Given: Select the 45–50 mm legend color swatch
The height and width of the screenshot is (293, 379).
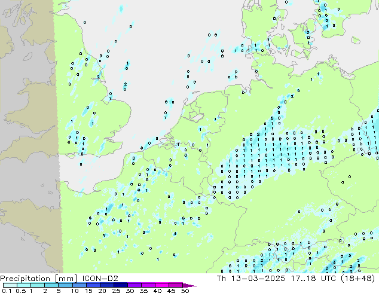Looking at the screenshot, I should click(x=176, y=285).
